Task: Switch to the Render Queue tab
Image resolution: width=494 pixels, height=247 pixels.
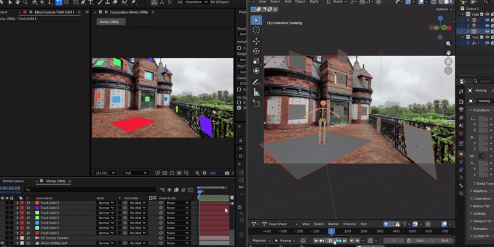Action: tap(13, 181)
